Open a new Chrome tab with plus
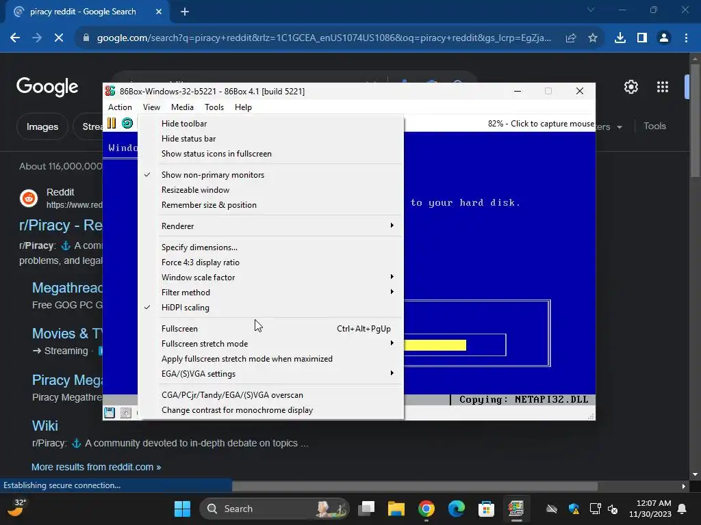Screen dimensions: 701x525 [185, 12]
